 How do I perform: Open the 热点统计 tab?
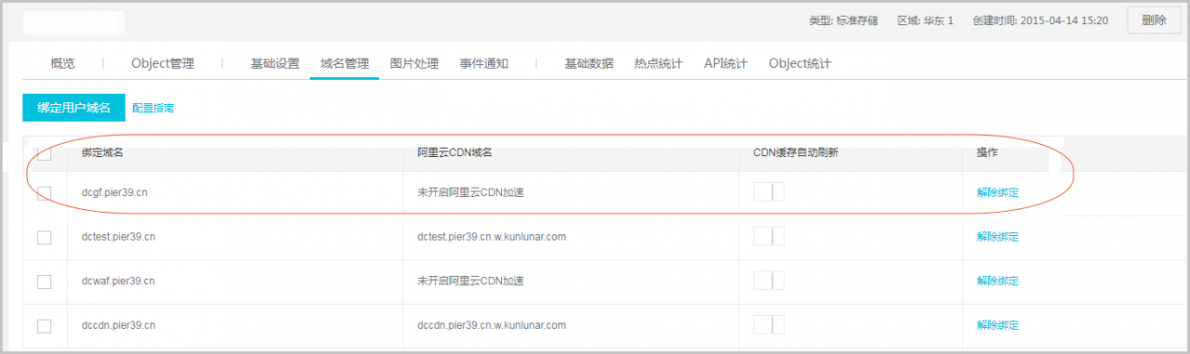coord(658,64)
